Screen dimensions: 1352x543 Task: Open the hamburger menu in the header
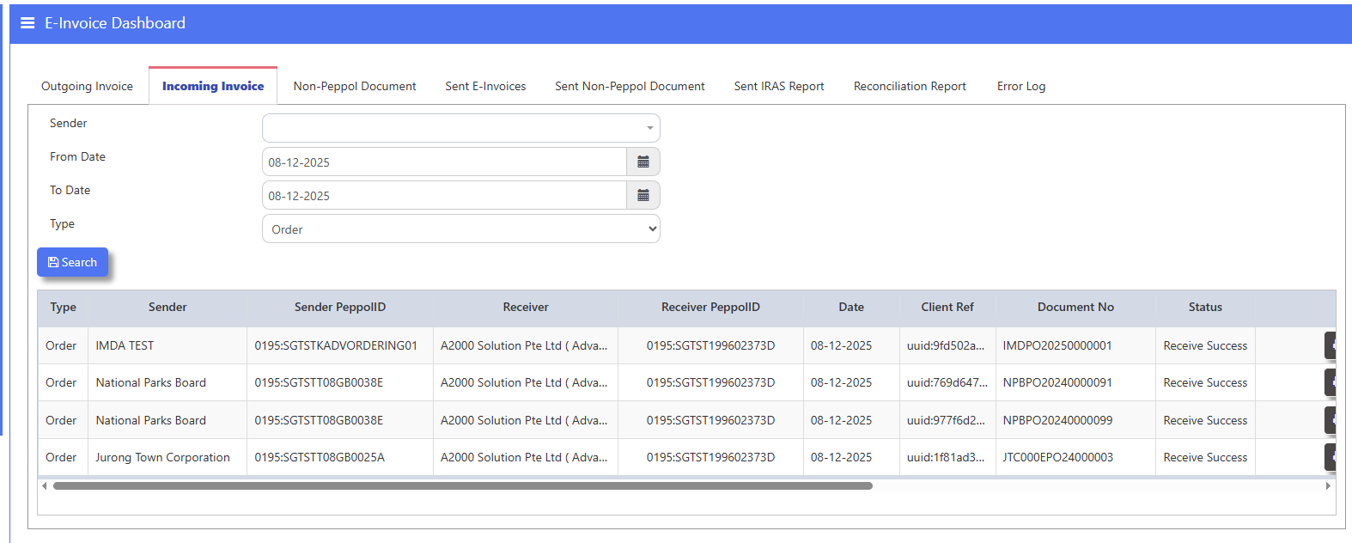coord(27,23)
